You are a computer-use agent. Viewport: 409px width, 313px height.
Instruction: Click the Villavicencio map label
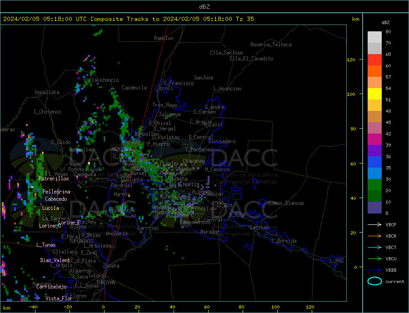101,80
